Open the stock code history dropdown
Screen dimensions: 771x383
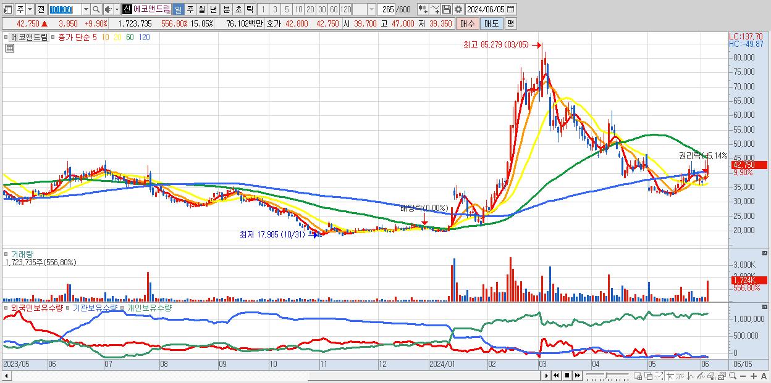[x=86, y=9]
